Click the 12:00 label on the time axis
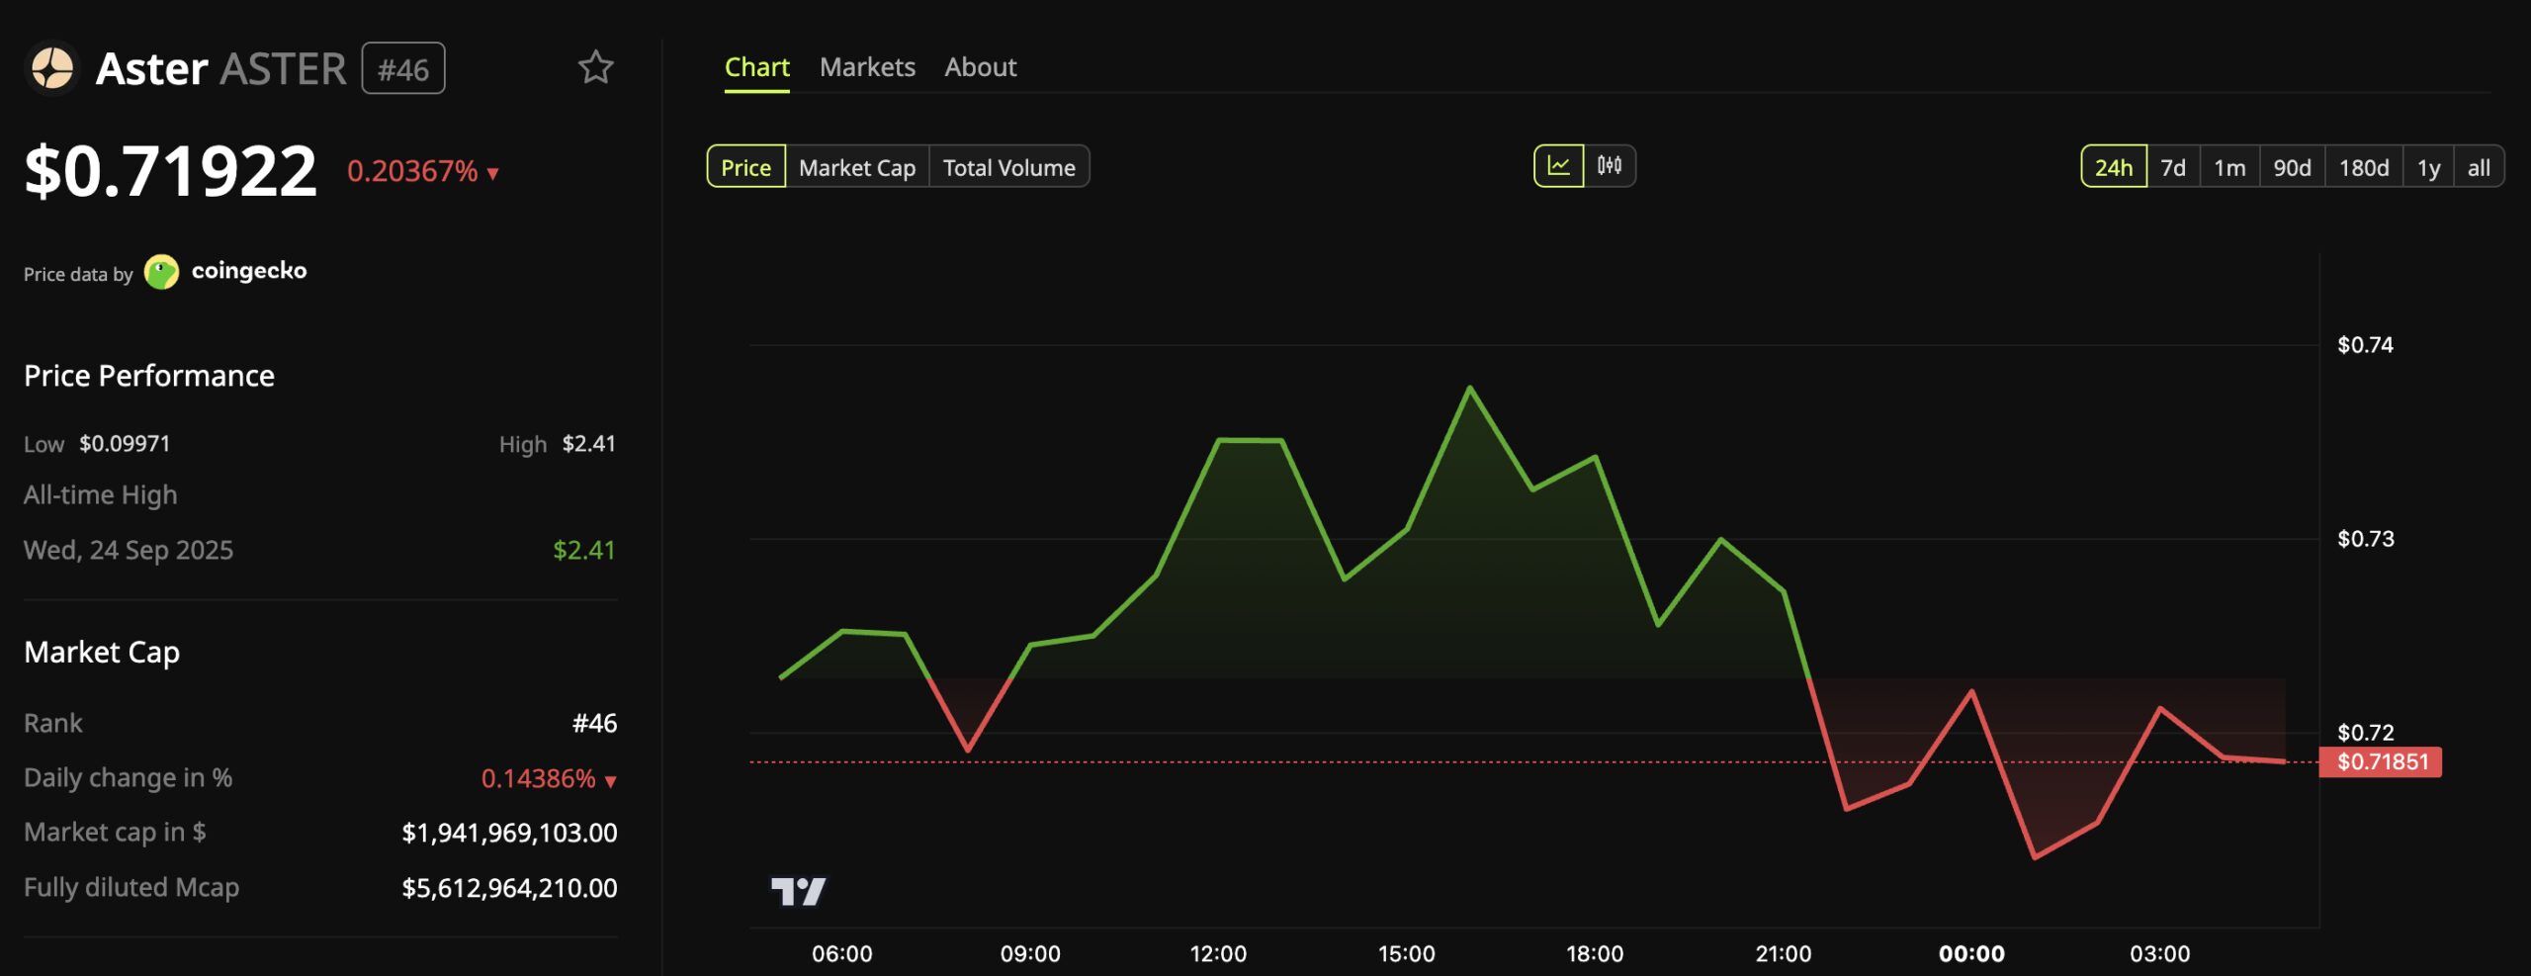The height and width of the screenshot is (976, 2531). (x=1218, y=953)
